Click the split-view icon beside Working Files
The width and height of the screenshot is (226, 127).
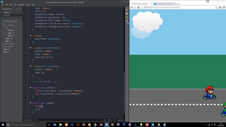tap(20, 9)
